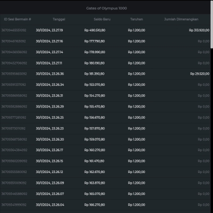This screenshot has height=213, width=213.
Task: Click the bet amount in the 23.26.23 row
Action: coord(136,128)
